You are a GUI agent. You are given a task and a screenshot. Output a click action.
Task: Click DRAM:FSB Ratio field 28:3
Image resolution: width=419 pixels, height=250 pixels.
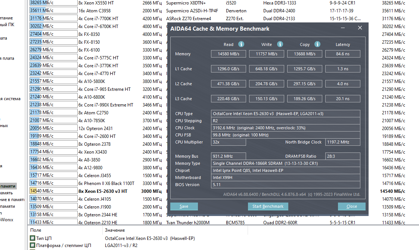coord(342,156)
